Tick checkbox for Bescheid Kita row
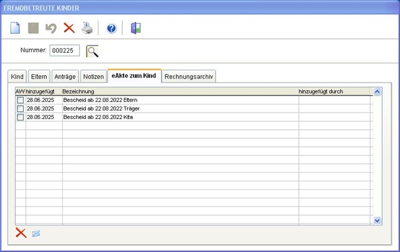Screen dimensions: 400x252 click(20, 117)
